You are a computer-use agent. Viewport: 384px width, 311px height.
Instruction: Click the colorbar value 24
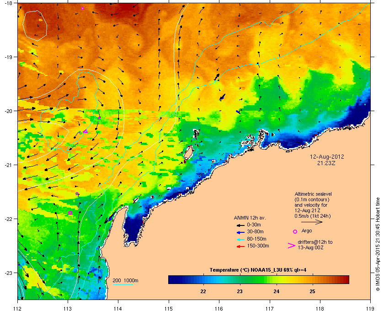[276, 291]
